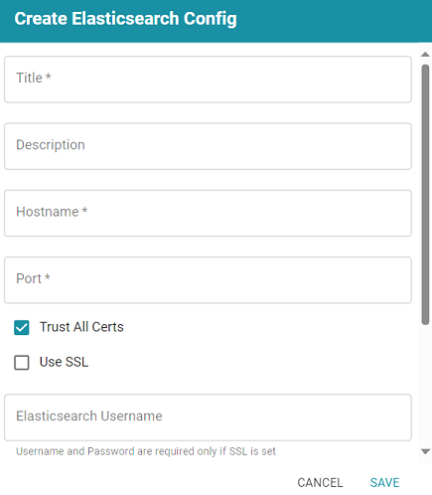Click the 'Port *' placeholder label
This screenshot has height=495, width=432.
[x=33, y=278]
